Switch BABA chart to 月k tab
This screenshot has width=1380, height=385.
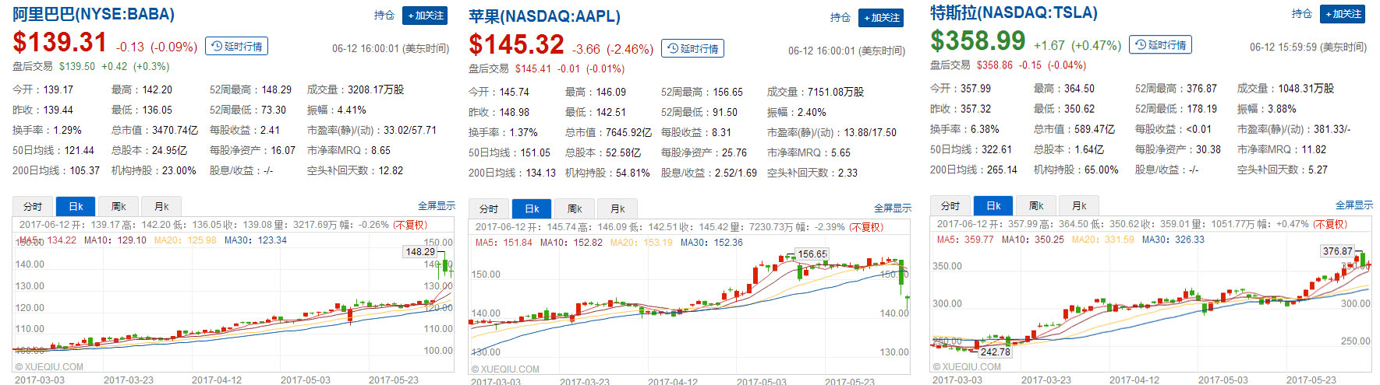tap(161, 206)
